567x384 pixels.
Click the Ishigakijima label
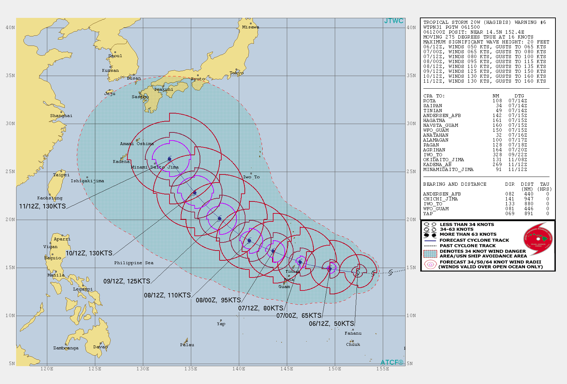[x=87, y=181]
